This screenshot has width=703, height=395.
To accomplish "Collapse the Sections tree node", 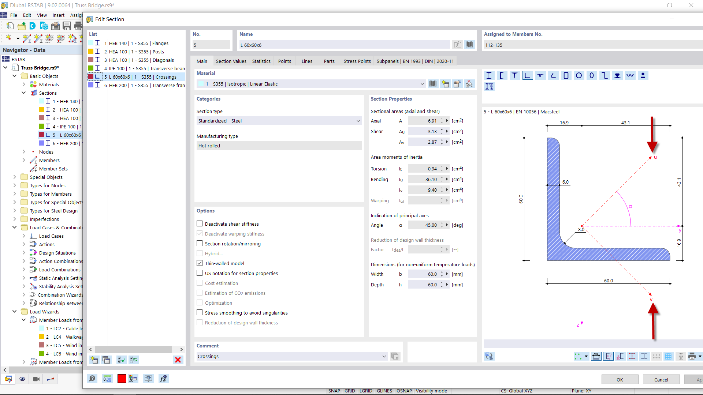I will click(24, 93).
